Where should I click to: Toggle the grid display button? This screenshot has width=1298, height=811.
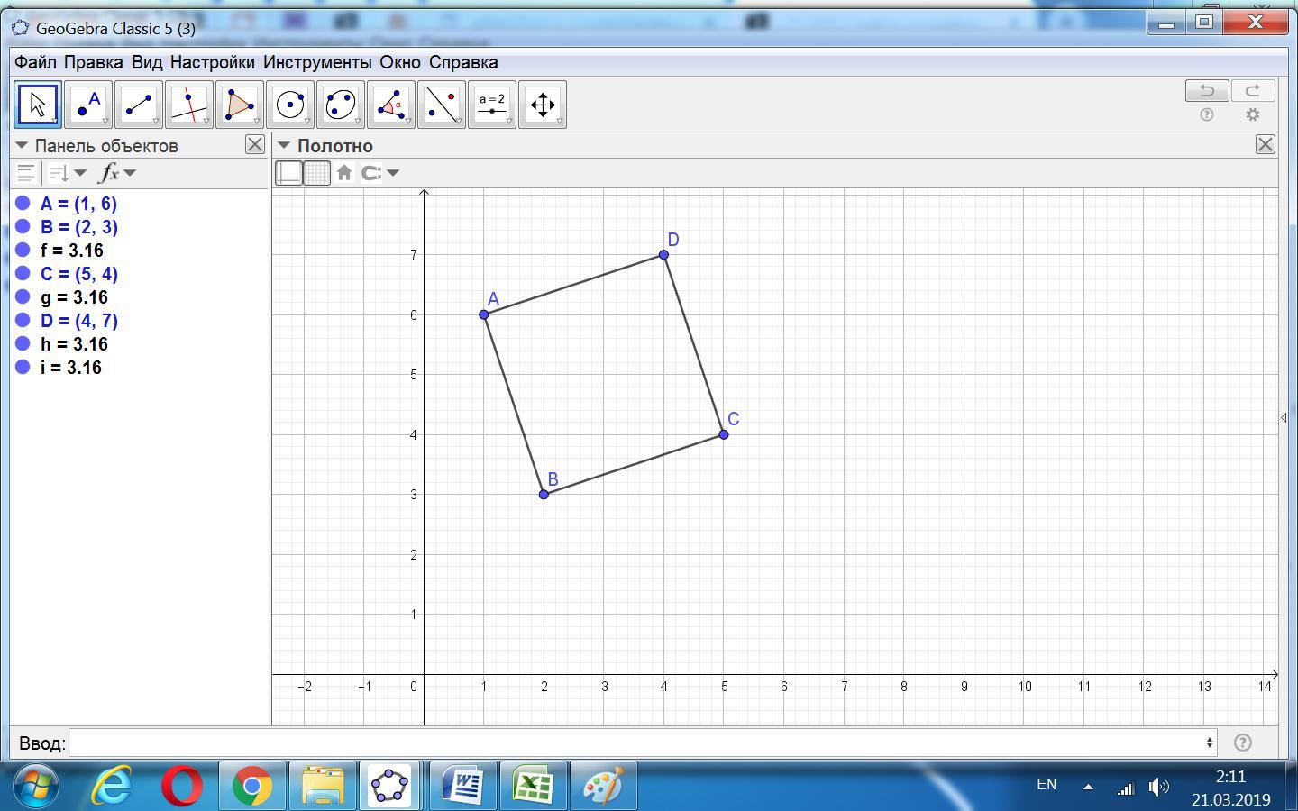316,173
